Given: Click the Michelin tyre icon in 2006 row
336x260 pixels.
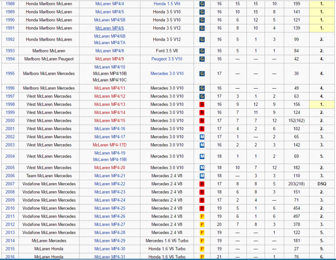Looking at the screenshot, I should (x=202, y=176).
